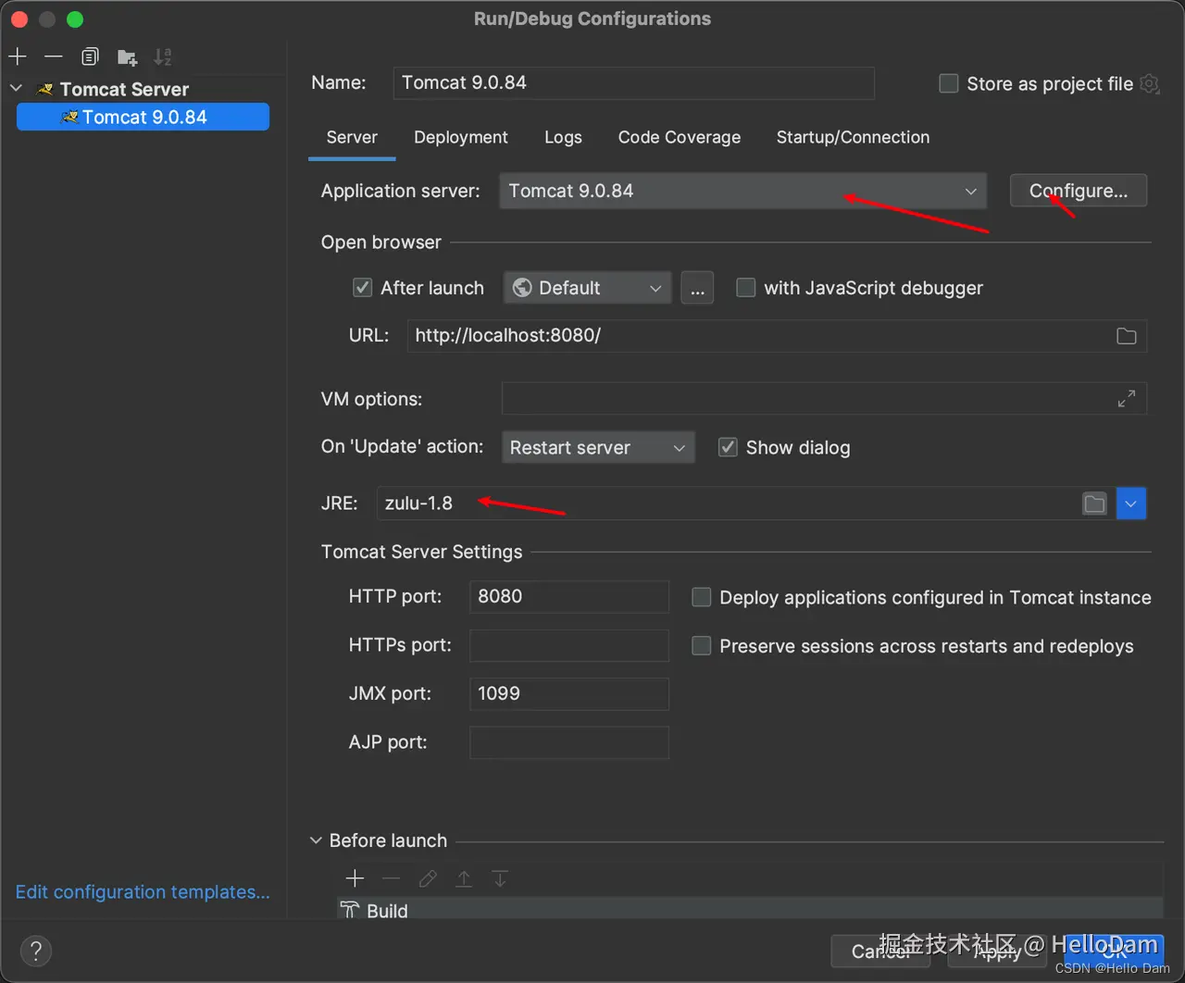Collapse the Tomcat Server tree node
This screenshot has height=983, width=1185.
point(17,89)
